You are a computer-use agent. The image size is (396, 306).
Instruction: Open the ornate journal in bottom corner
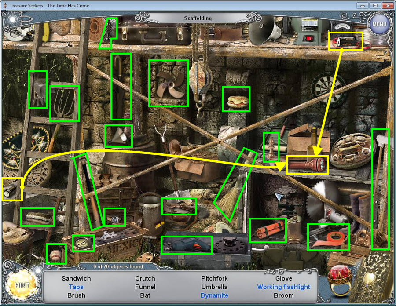[x=375, y=284]
